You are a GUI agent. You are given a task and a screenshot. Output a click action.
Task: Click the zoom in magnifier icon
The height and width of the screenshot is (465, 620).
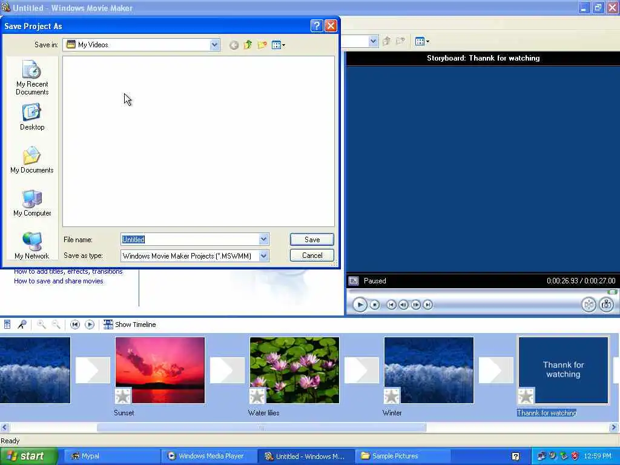(x=41, y=325)
